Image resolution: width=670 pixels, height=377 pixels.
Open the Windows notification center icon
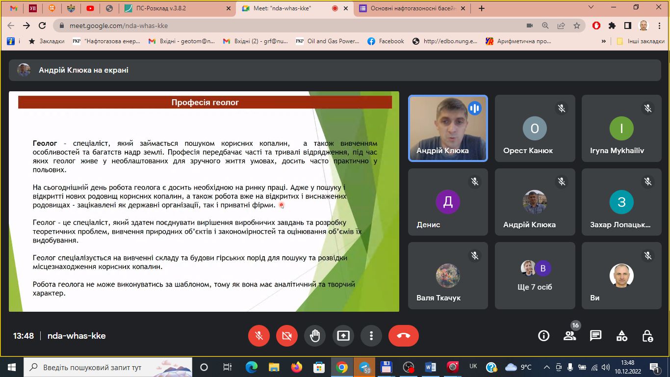click(654, 367)
